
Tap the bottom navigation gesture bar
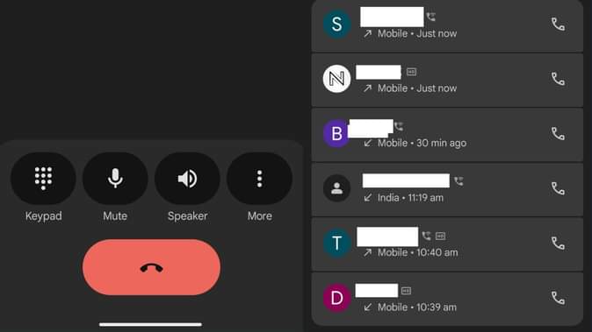(151, 324)
